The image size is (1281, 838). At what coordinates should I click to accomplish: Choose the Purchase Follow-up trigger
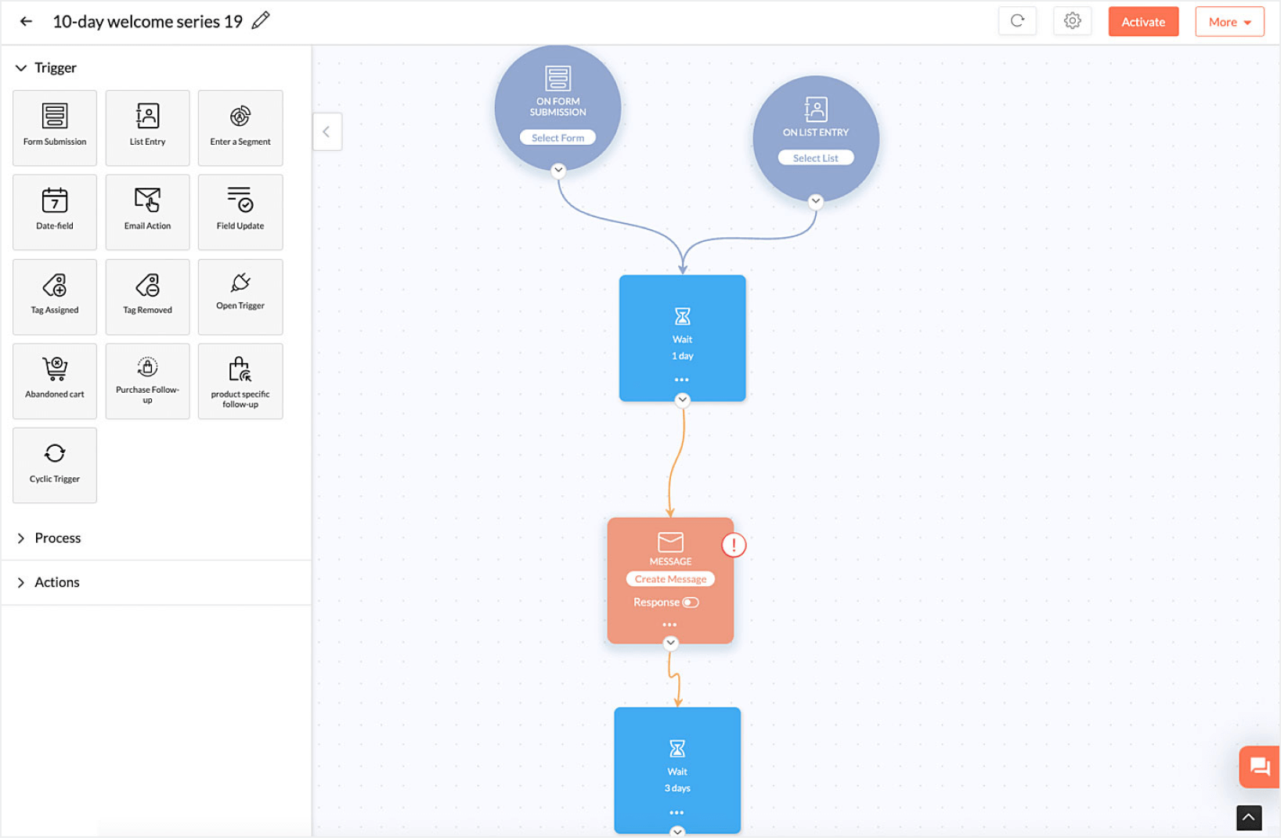coord(147,381)
